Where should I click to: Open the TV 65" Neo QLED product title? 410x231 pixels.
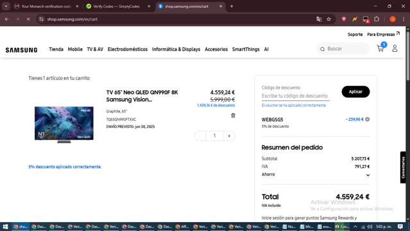(142, 96)
